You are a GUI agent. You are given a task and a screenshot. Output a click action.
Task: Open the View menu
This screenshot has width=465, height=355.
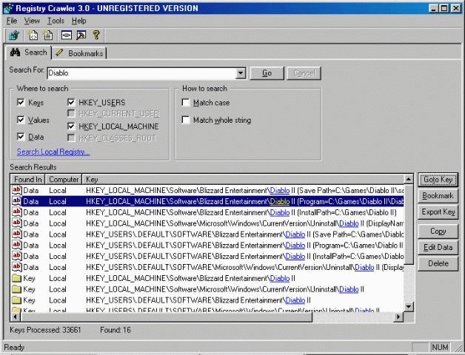click(32, 21)
